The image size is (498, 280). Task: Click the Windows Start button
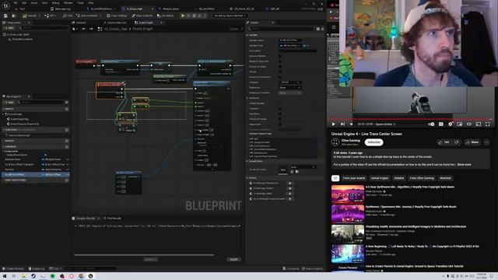(5, 276)
